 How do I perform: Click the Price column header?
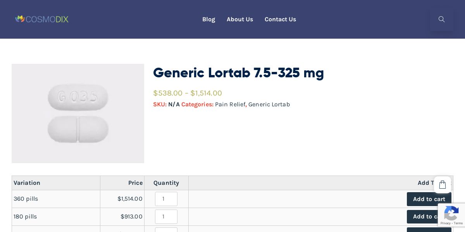(135, 183)
